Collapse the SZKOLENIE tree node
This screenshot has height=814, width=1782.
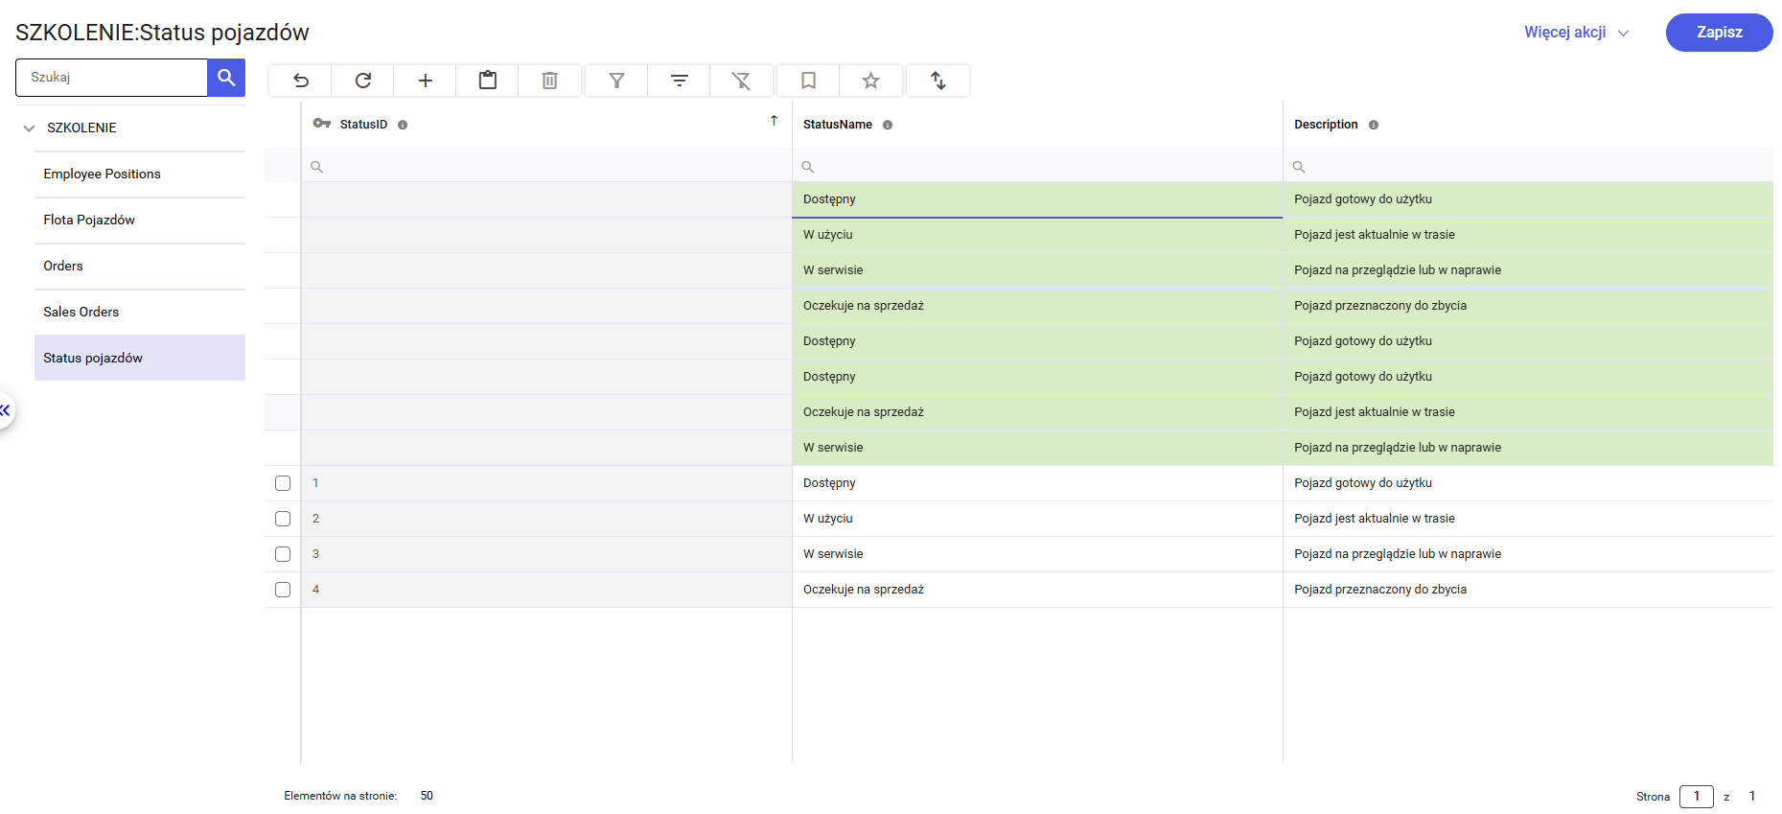[29, 128]
